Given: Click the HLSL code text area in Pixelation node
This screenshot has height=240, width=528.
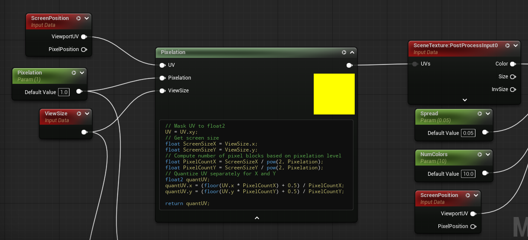Looking at the screenshot, I should pyautogui.click(x=256, y=165).
